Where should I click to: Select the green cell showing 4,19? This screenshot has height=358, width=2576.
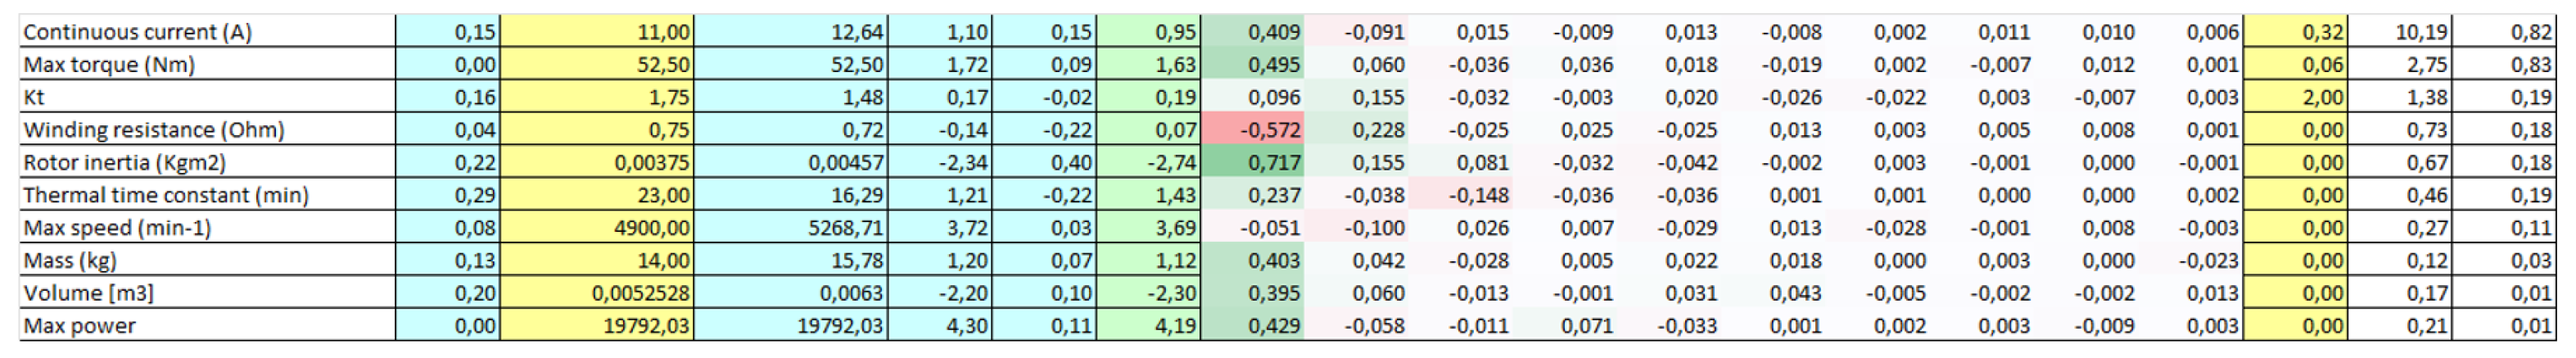[1148, 325]
